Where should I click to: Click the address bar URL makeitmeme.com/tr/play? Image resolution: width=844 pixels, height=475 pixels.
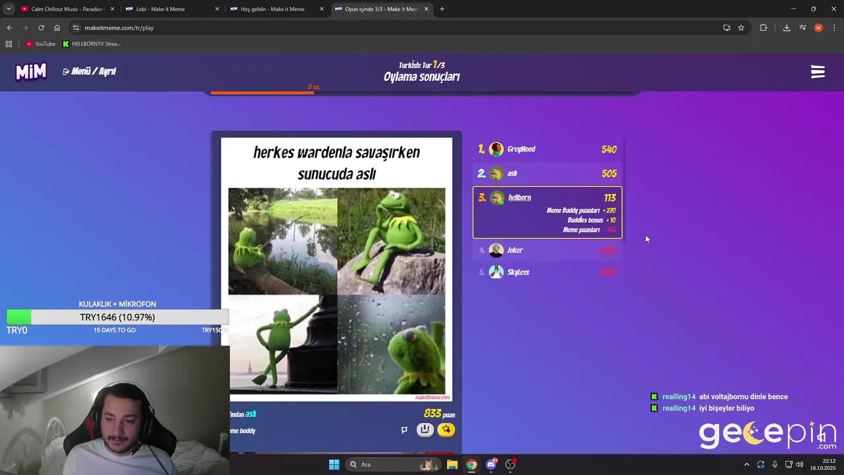119,28
